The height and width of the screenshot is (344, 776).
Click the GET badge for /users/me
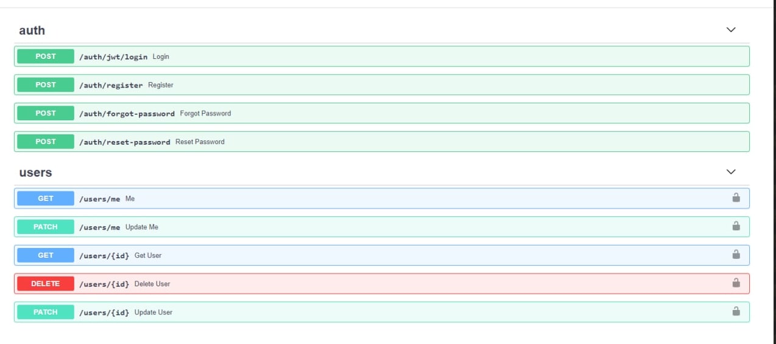pos(46,199)
